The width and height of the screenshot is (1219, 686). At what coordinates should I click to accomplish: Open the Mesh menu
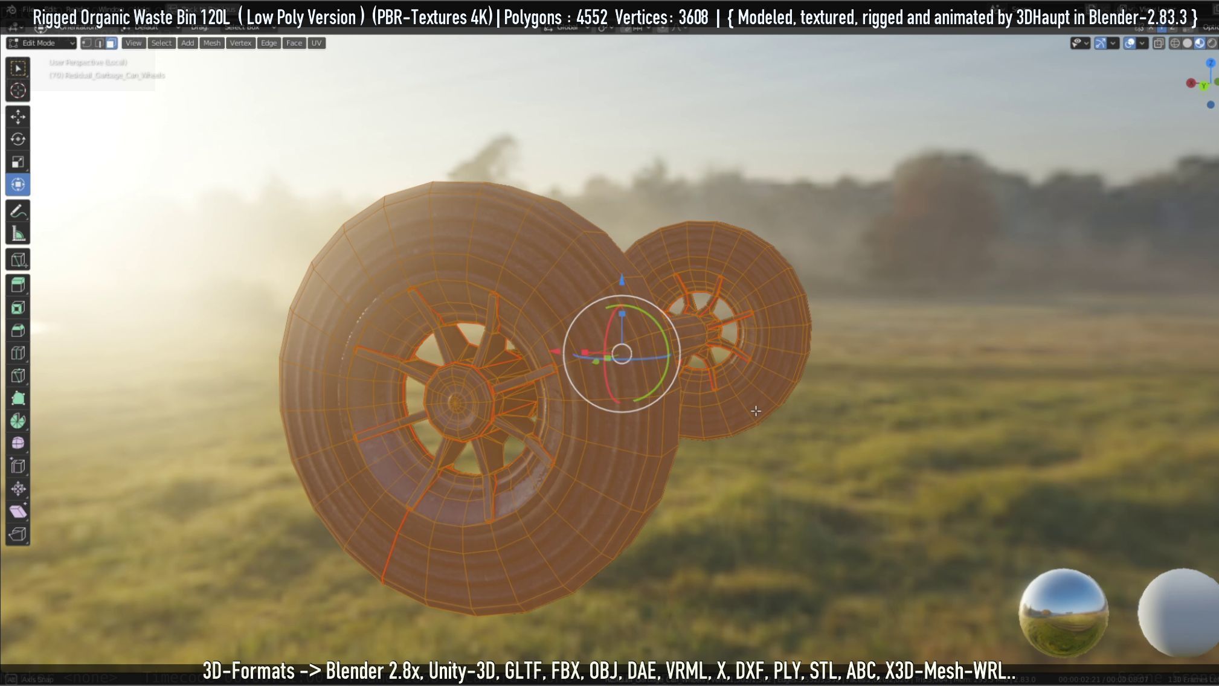coord(211,43)
